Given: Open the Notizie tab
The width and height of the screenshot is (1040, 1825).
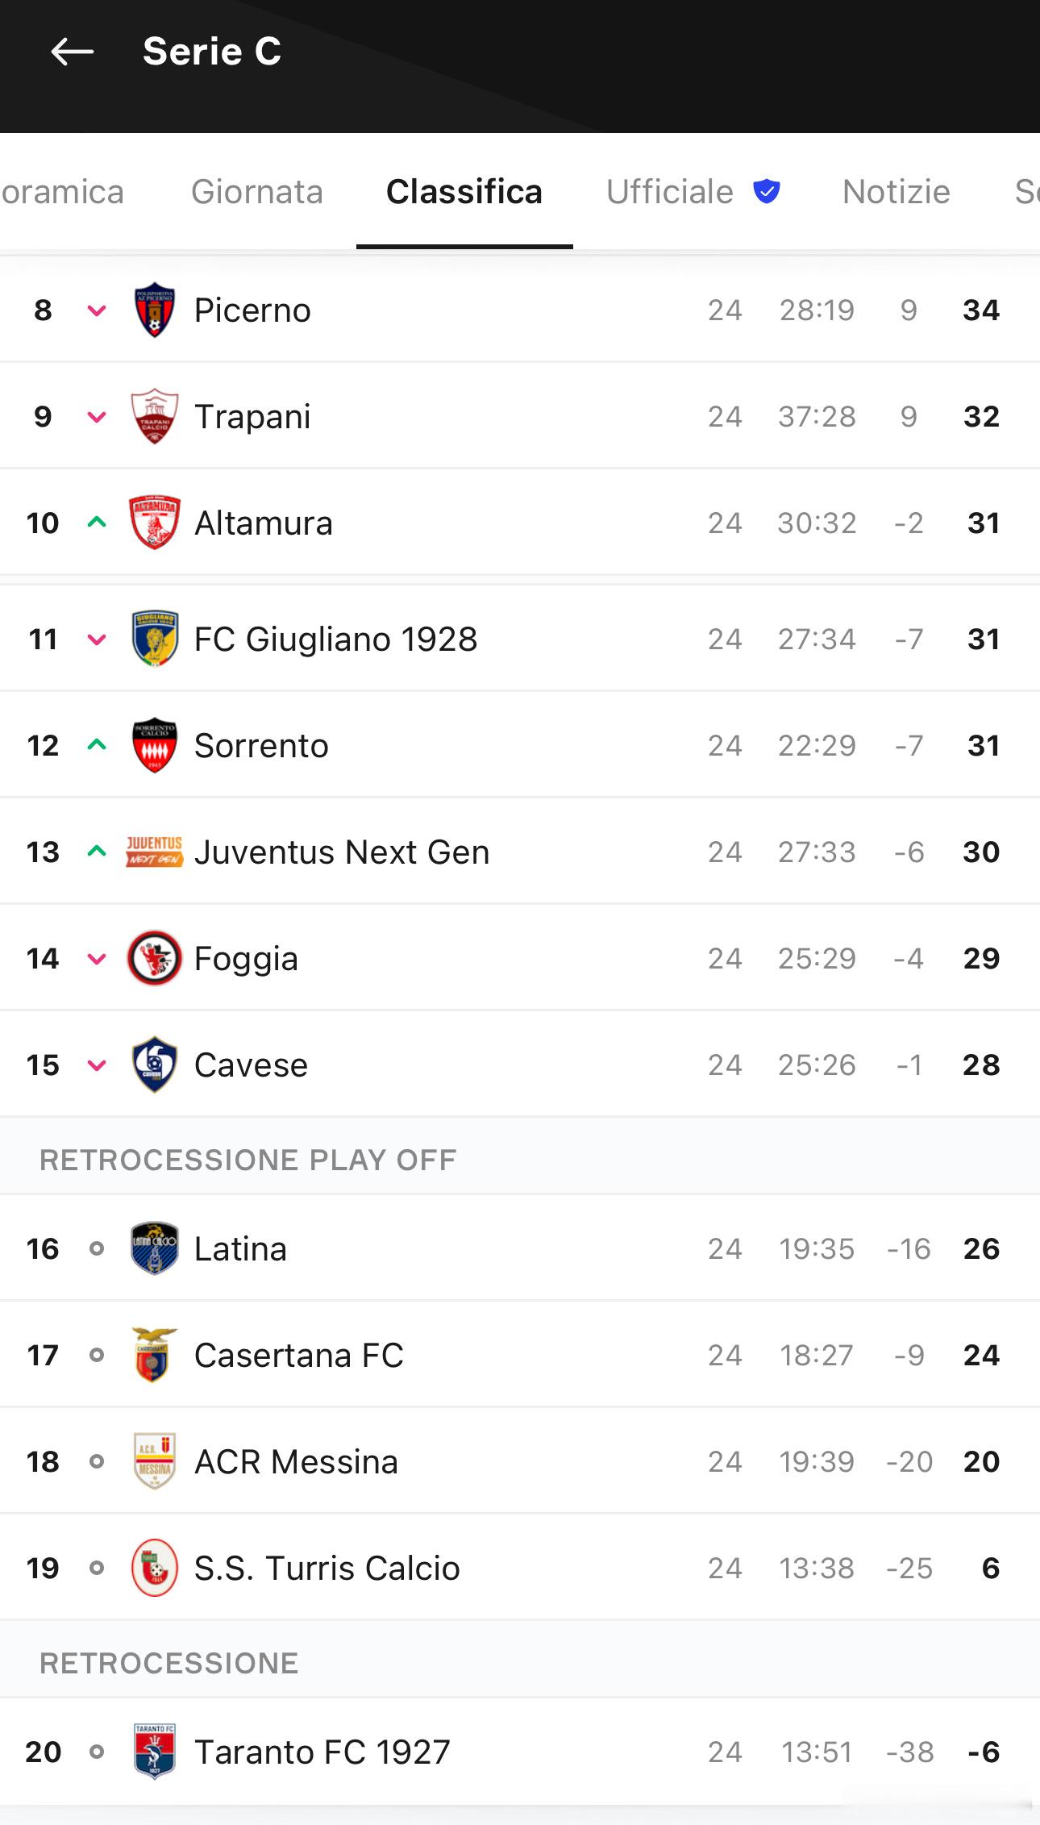Looking at the screenshot, I should [x=896, y=192].
